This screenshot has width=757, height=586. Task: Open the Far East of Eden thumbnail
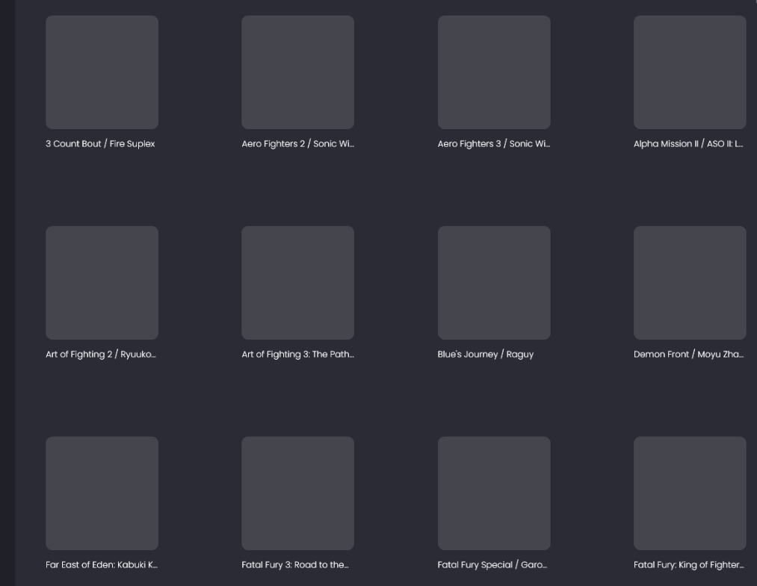[102, 493]
